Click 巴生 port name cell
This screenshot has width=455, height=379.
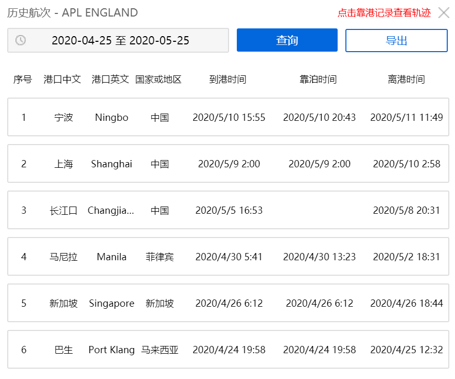(64, 350)
